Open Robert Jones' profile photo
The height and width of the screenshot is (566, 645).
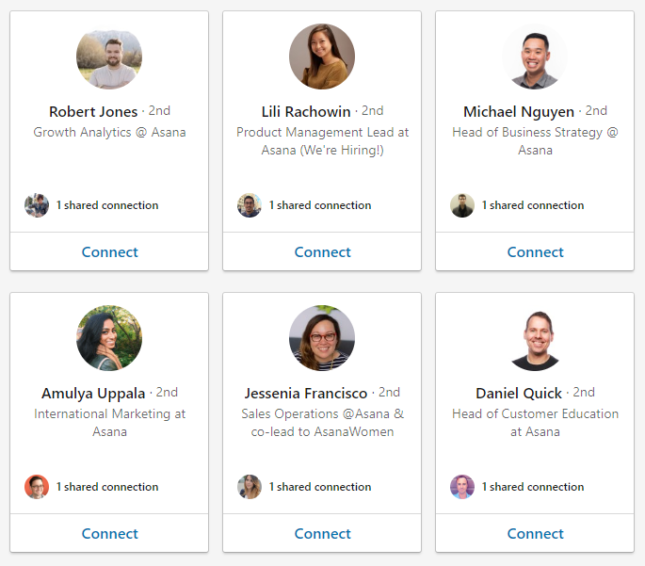click(109, 57)
